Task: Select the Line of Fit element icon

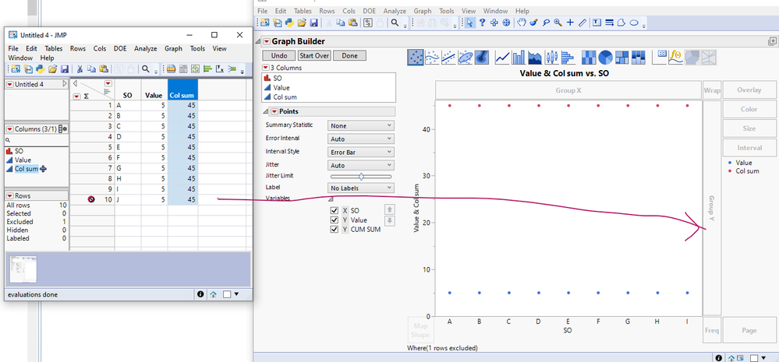Action: [x=449, y=58]
